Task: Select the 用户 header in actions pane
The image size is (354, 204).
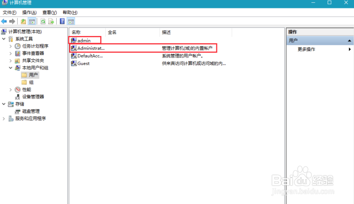Action: [320, 41]
